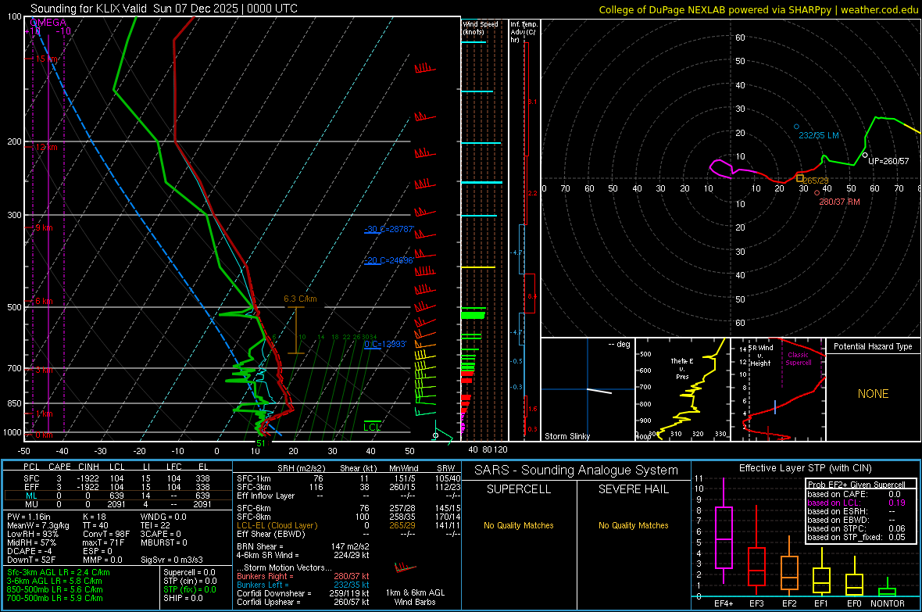Click the 1km & 6km wind barb glyph
Image resolution: width=922 pixels, height=612 pixels.
pos(406,568)
